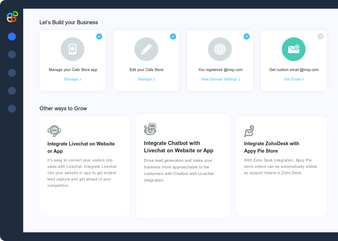The height and width of the screenshot is (241, 338).
Task: Open the Integrate ZohoDesk with Appy Pie Store card
Action: point(281,166)
